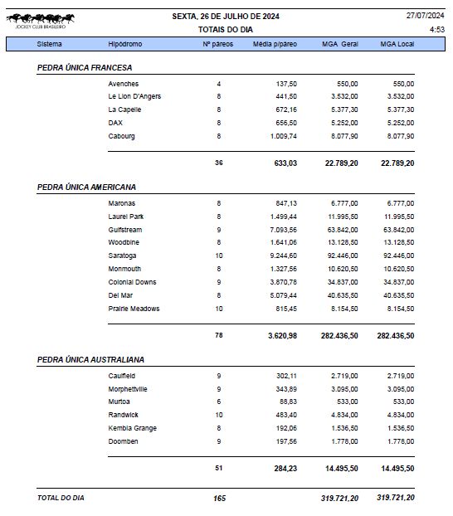The height and width of the screenshot is (516, 453).
Task: Select the Avenches racetrack row
Action: (x=261, y=84)
